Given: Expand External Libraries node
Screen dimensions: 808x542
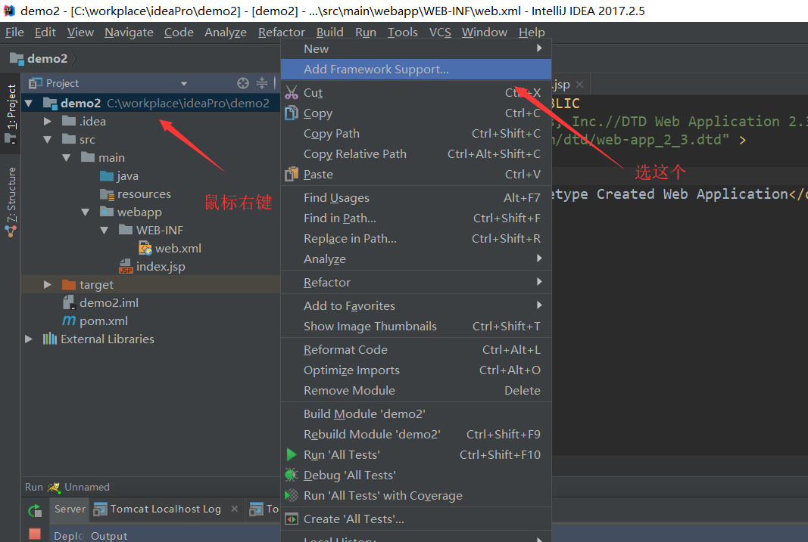Looking at the screenshot, I should tap(29, 339).
